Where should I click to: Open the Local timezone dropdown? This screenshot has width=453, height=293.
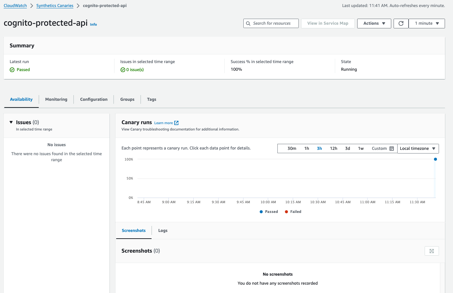pos(418,148)
